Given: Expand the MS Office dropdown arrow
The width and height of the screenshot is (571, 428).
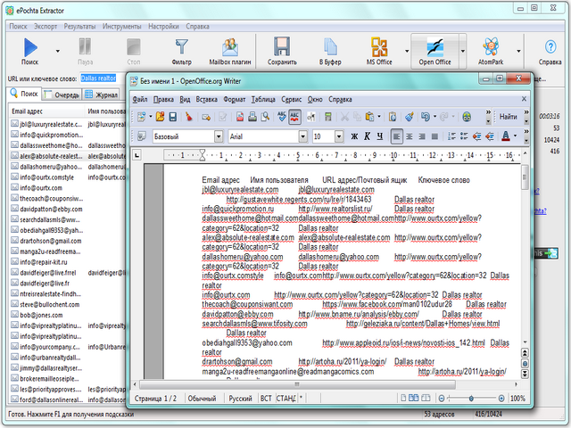Looking at the screenshot, I should click(x=407, y=51).
